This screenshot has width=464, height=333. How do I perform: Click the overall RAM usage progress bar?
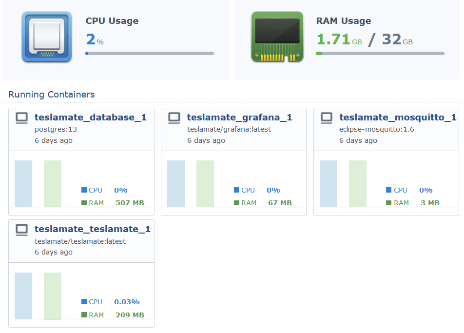click(x=380, y=53)
